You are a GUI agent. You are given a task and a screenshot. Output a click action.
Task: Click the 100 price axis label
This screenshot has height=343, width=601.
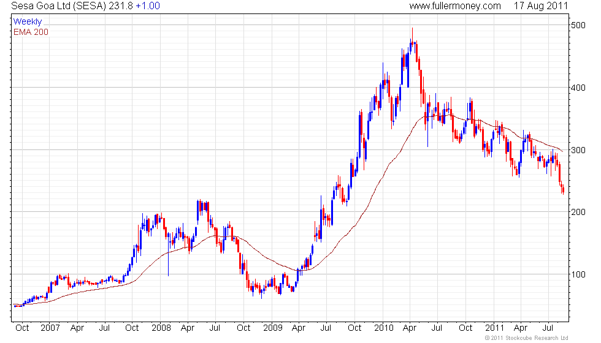click(x=578, y=274)
